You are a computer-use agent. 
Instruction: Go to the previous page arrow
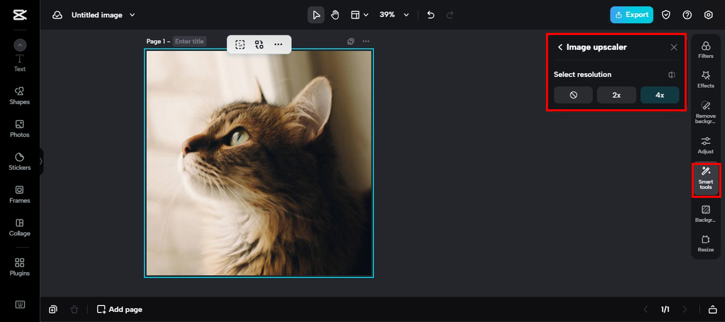(645, 310)
